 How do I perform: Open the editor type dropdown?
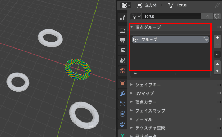click(126, 5)
